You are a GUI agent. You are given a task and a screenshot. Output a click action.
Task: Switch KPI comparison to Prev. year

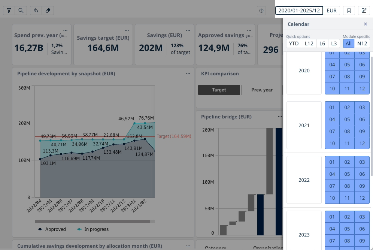[262, 90]
